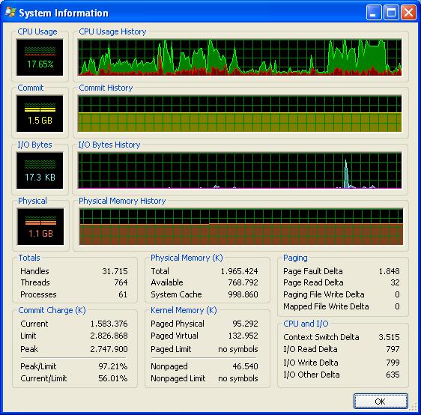
Task: Click the OK button
Action: click(x=381, y=401)
